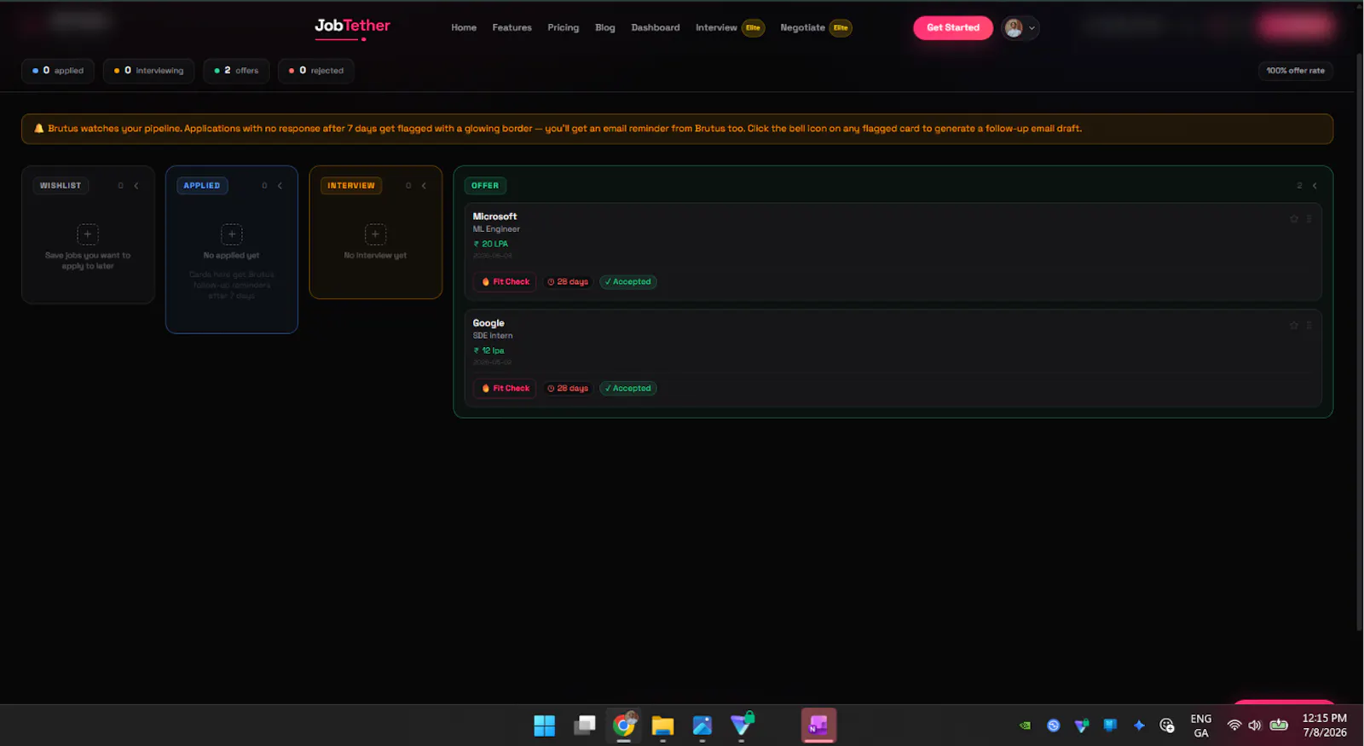Image resolution: width=1364 pixels, height=746 pixels.
Task: Open the clock and calendar flyout
Action: pyautogui.click(x=1325, y=726)
